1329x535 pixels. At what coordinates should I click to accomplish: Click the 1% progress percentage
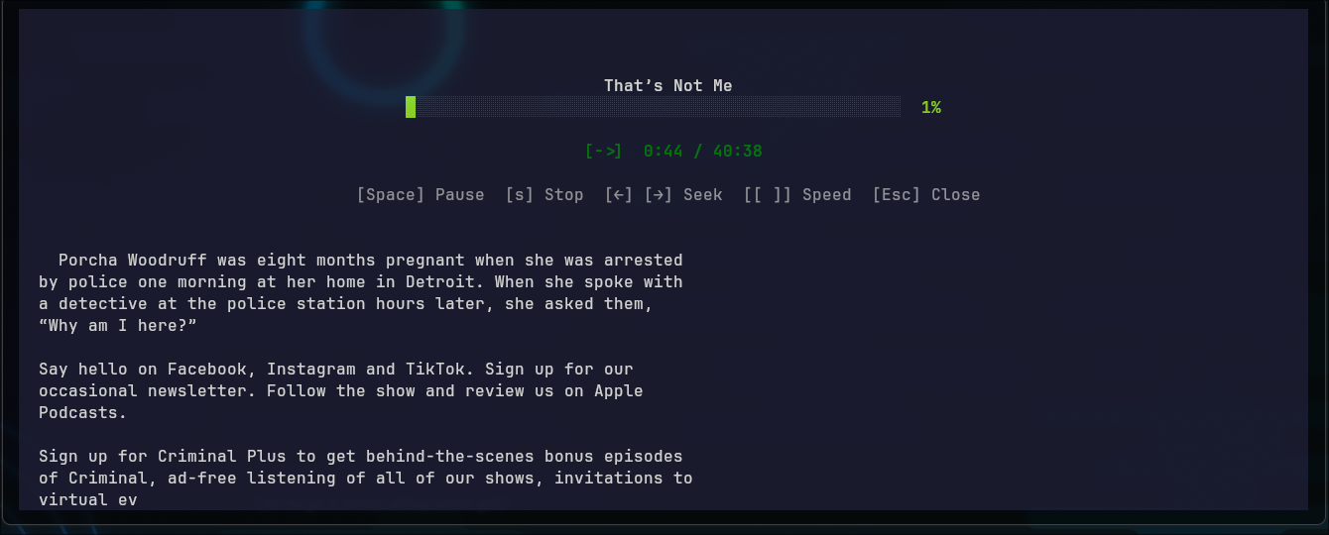click(931, 107)
